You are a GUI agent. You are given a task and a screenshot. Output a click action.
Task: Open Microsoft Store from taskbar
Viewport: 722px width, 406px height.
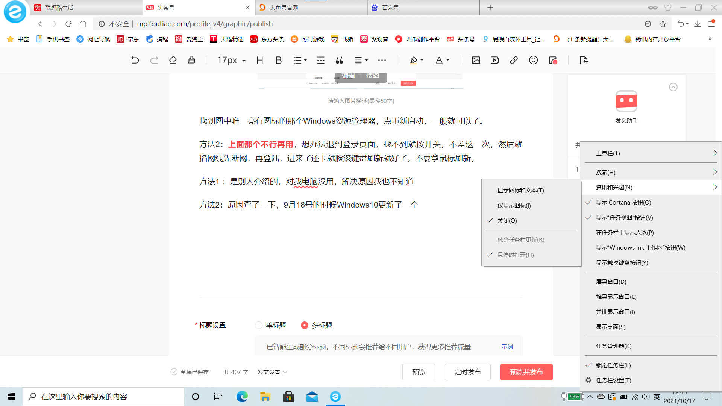[x=288, y=397]
